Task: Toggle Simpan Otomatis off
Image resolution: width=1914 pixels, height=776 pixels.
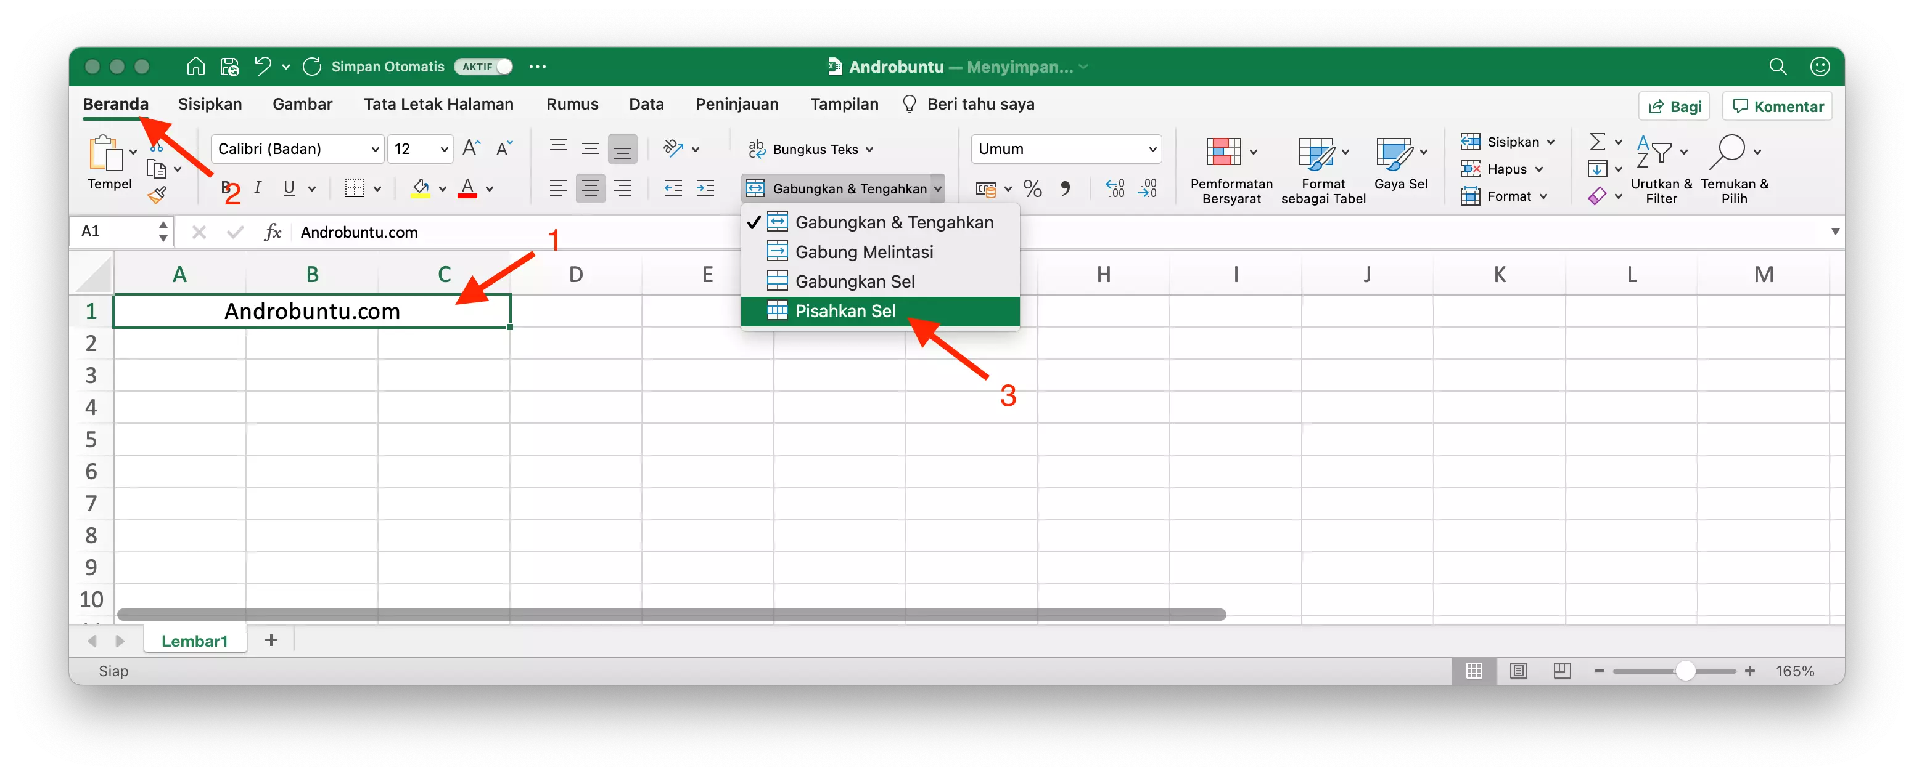Action: pyautogui.click(x=482, y=66)
